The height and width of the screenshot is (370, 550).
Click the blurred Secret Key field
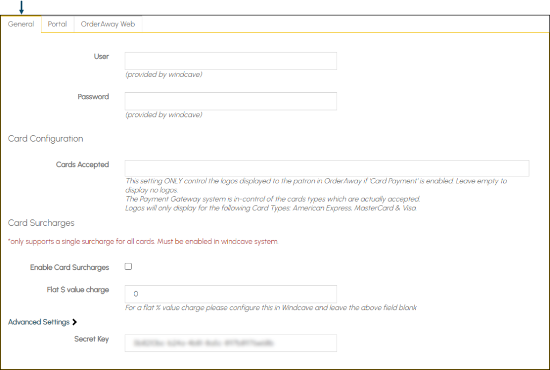click(230, 343)
